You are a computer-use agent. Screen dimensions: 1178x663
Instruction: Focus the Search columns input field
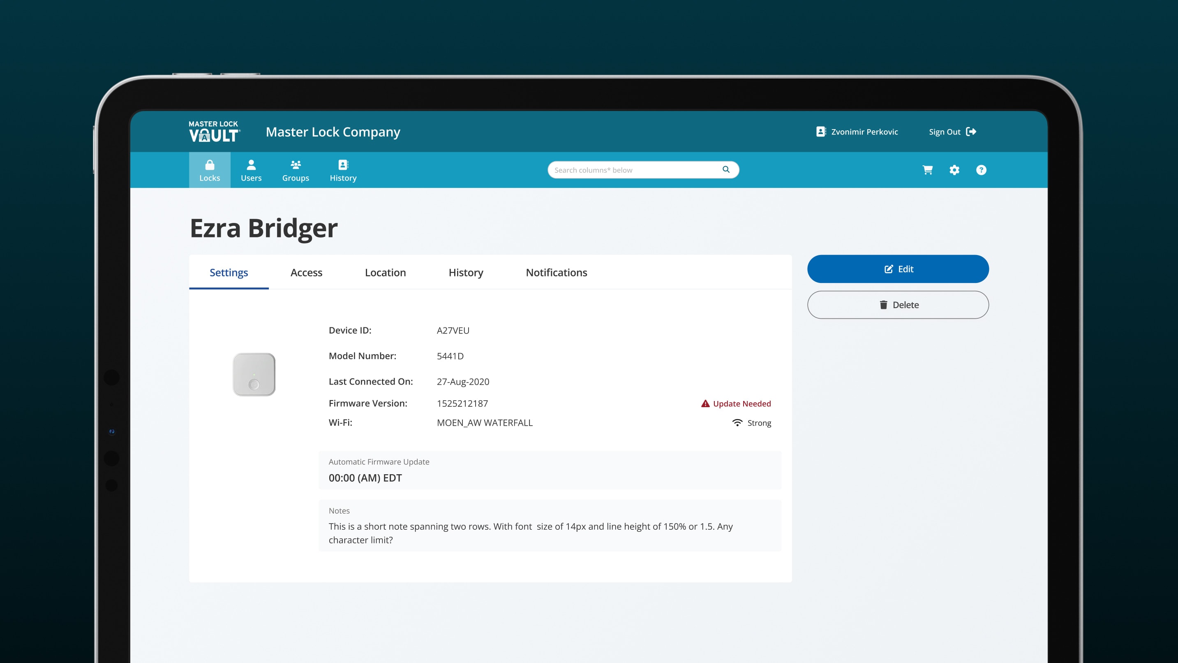(x=643, y=170)
